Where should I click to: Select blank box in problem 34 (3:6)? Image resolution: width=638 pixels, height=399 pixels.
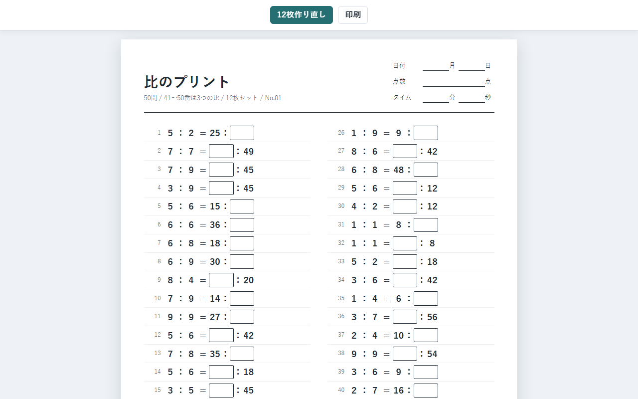(405, 280)
